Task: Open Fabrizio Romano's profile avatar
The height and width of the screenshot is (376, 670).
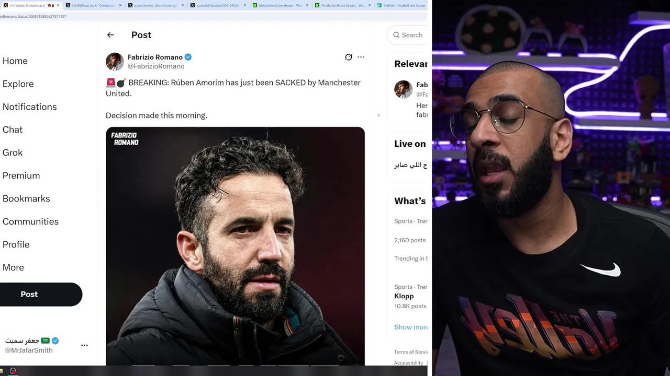Action: [x=115, y=62]
